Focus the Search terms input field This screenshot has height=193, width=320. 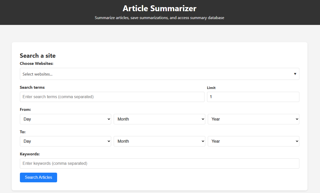coord(112,97)
